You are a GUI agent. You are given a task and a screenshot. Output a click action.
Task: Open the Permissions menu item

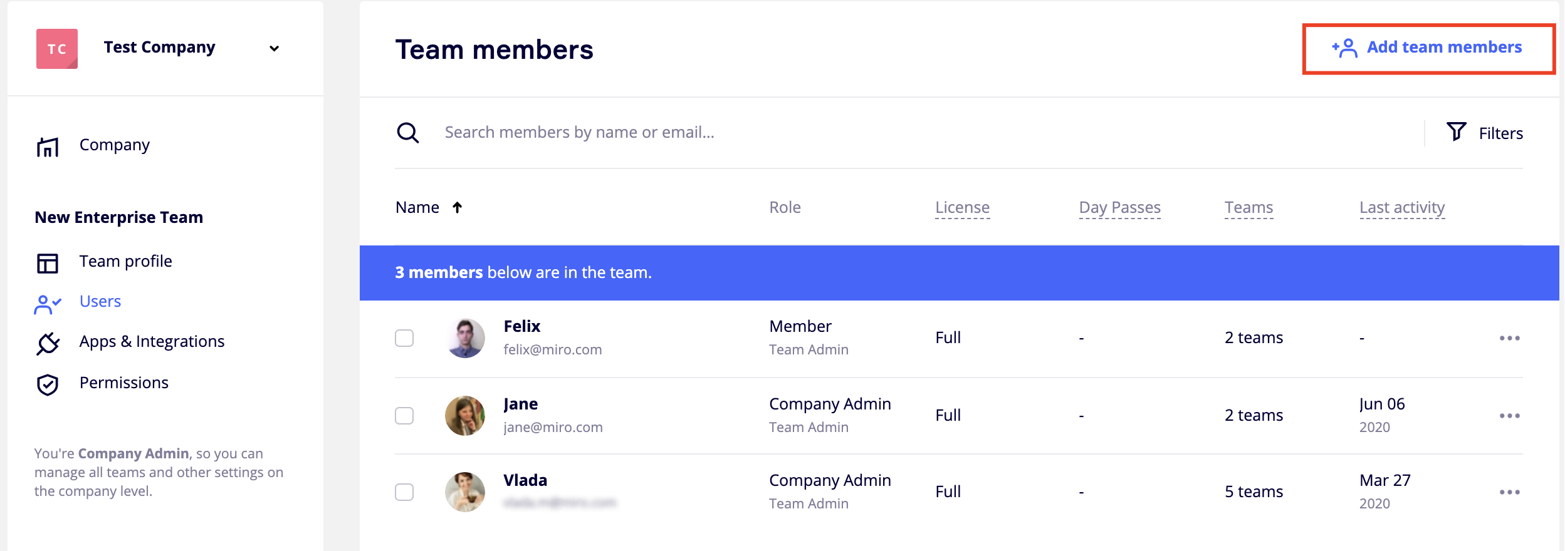pos(123,383)
